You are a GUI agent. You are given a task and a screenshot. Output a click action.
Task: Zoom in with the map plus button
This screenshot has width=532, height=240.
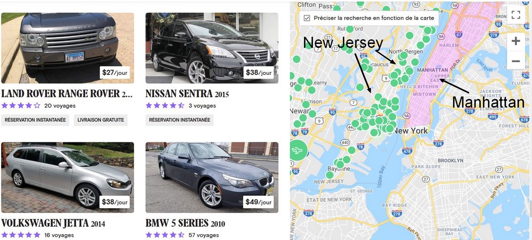point(516,41)
